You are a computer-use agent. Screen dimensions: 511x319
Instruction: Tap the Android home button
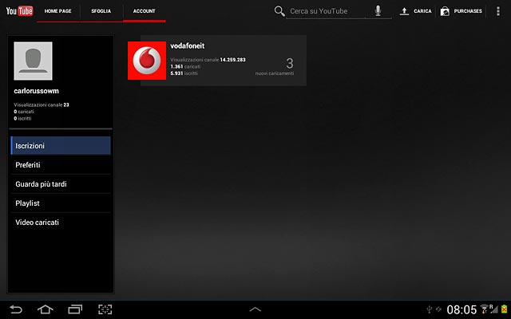tap(46, 309)
